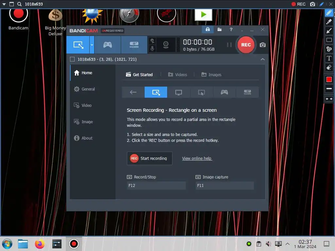Open the Home section in sidebar
This screenshot has height=251, width=335.
pyautogui.click(x=93, y=73)
